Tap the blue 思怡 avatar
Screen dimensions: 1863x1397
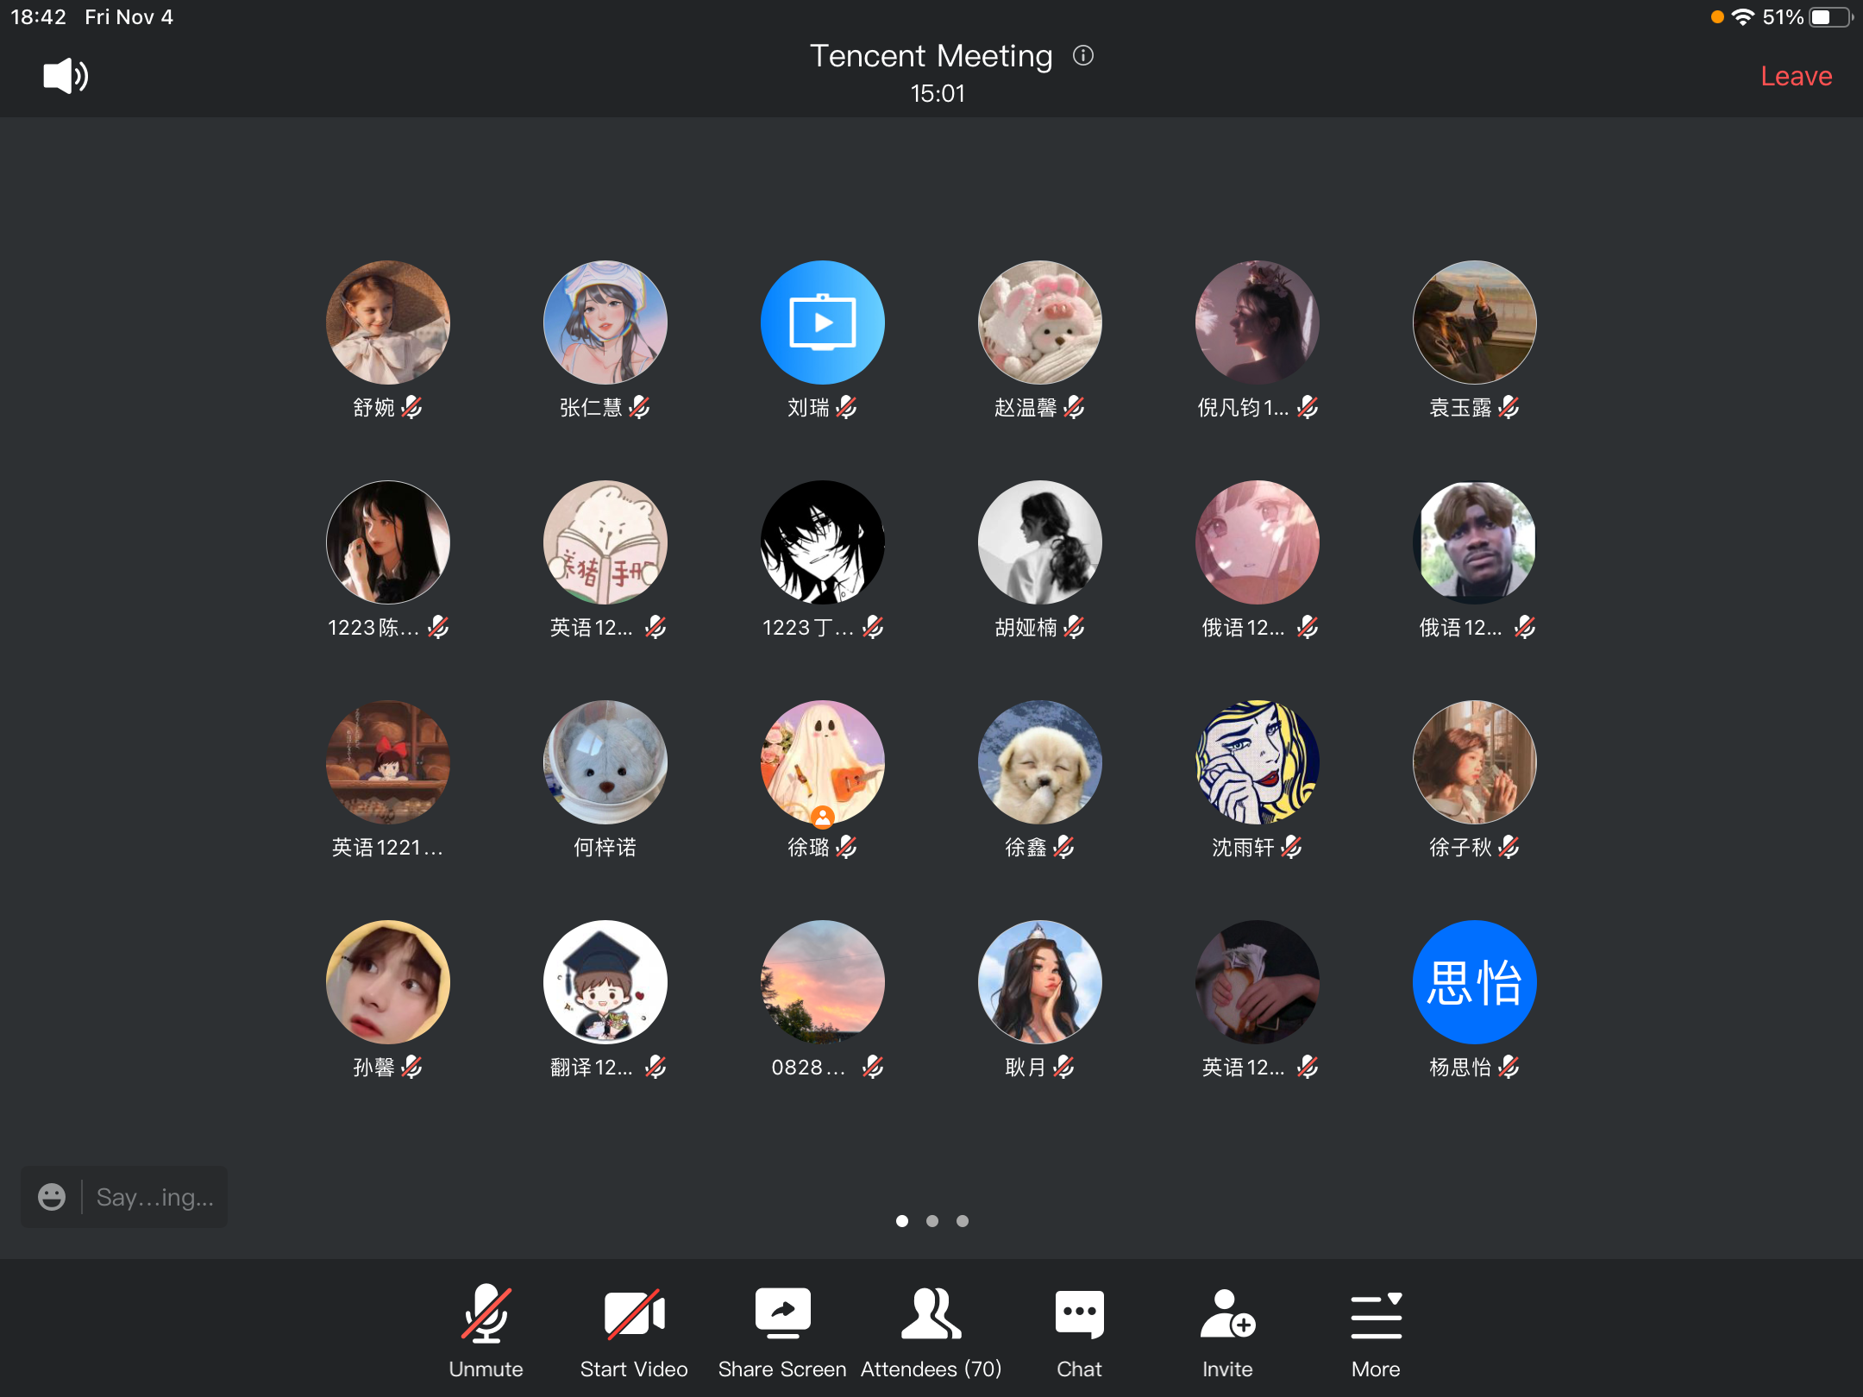pos(1474,982)
